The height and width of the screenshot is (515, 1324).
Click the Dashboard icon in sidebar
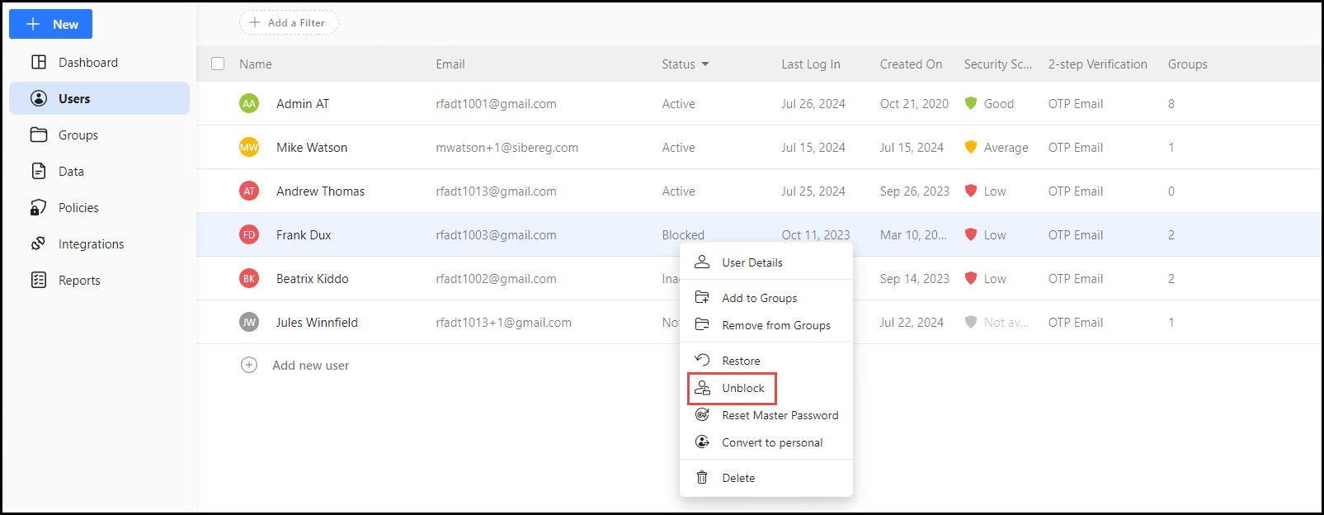pyautogui.click(x=39, y=63)
